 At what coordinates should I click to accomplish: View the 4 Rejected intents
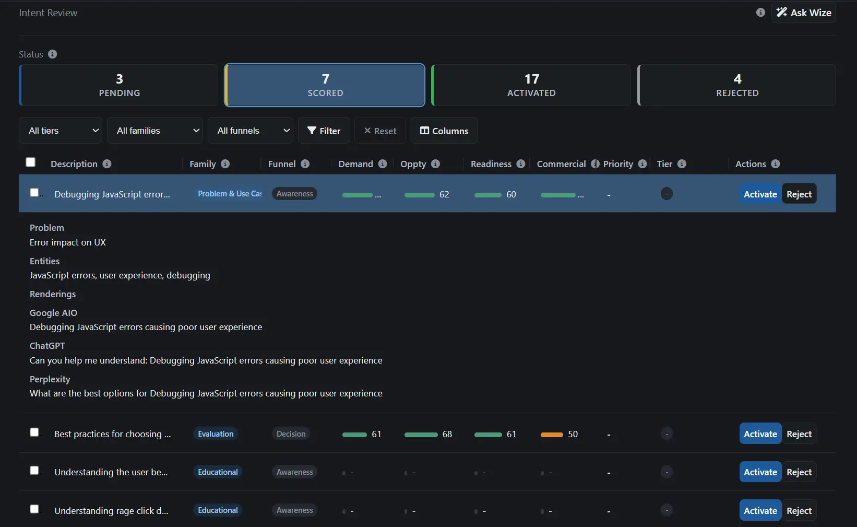pos(737,85)
